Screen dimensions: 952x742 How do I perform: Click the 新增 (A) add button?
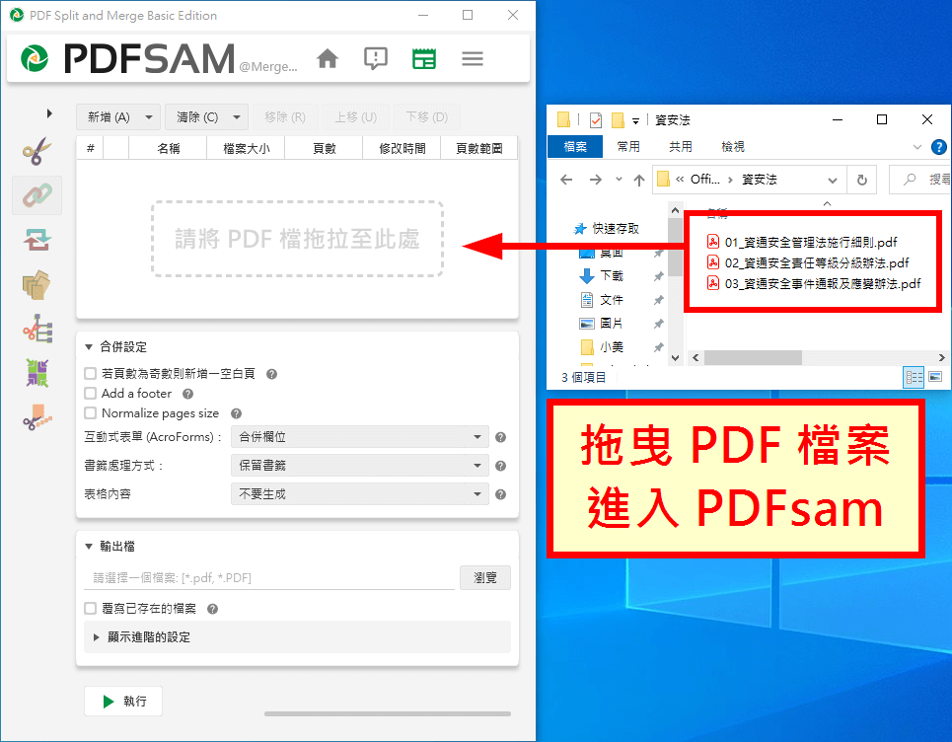point(109,116)
